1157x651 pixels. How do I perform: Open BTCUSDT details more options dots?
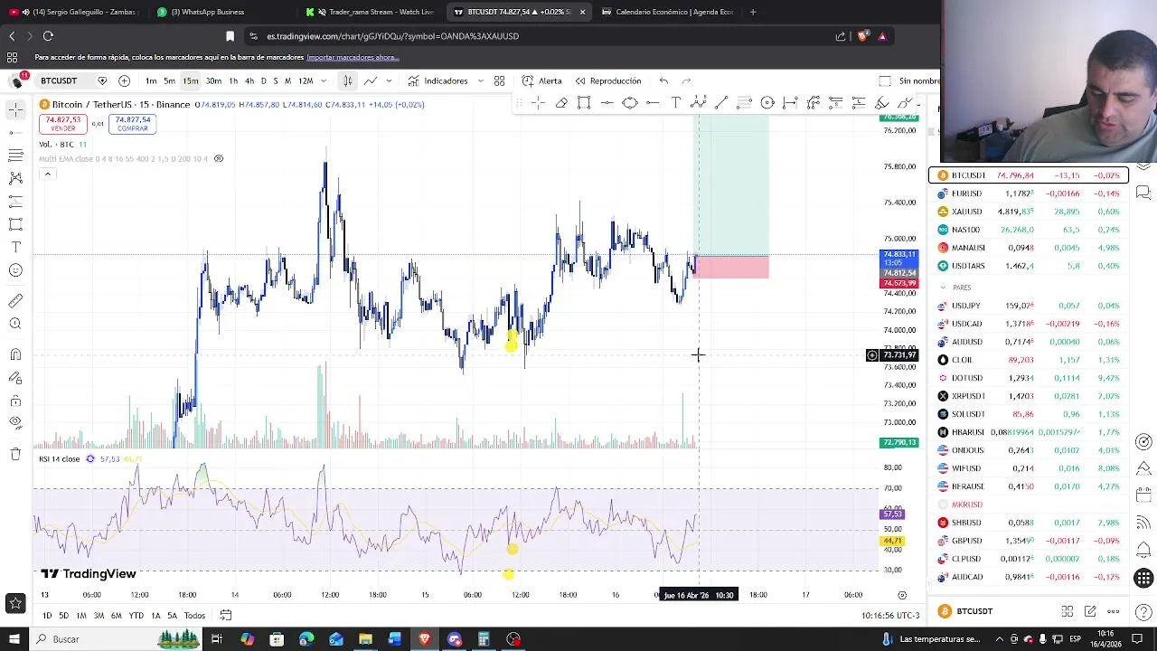[1114, 612]
